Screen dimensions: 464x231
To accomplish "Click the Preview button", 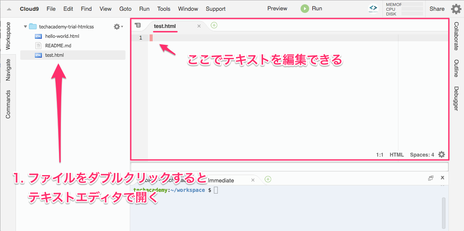I will pos(277,9).
